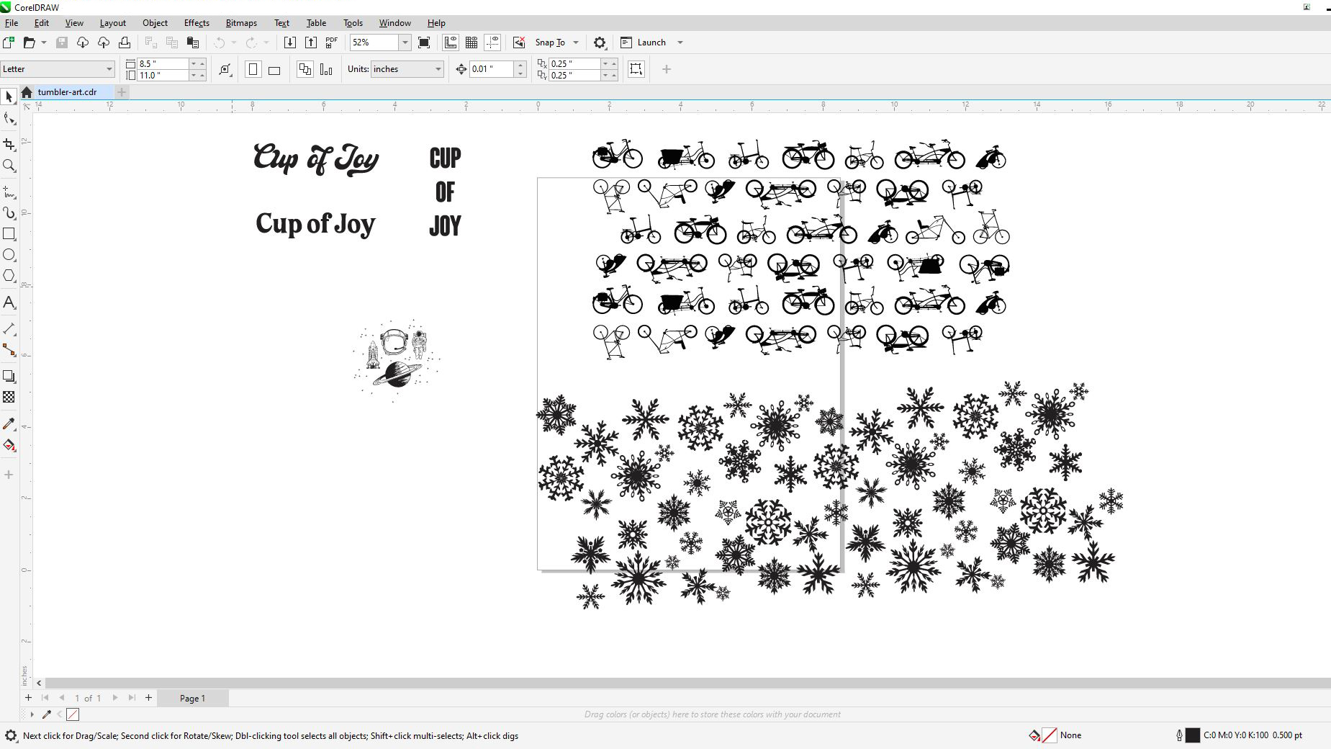The width and height of the screenshot is (1331, 749).
Task: Click the Print icon
Action: click(125, 42)
